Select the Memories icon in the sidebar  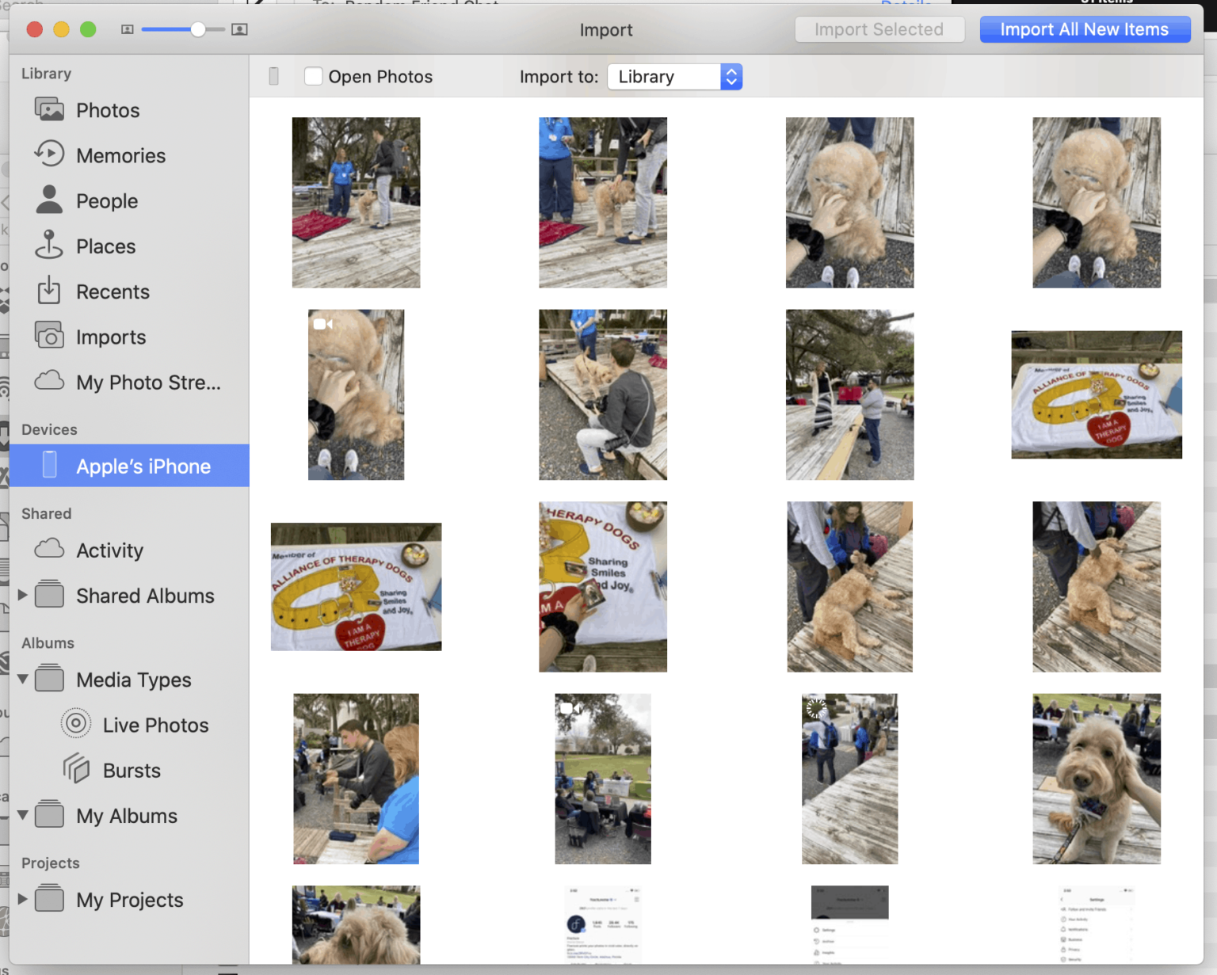(49, 155)
